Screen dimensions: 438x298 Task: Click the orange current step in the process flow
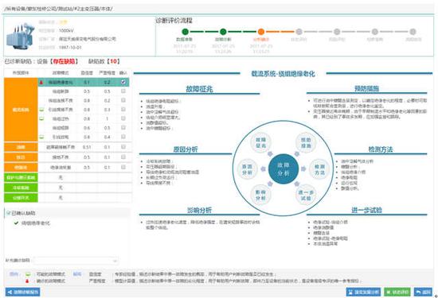pyautogui.click(x=261, y=32)
